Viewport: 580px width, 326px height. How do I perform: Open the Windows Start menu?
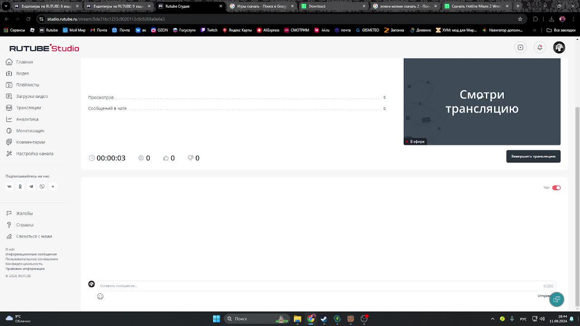216,319
